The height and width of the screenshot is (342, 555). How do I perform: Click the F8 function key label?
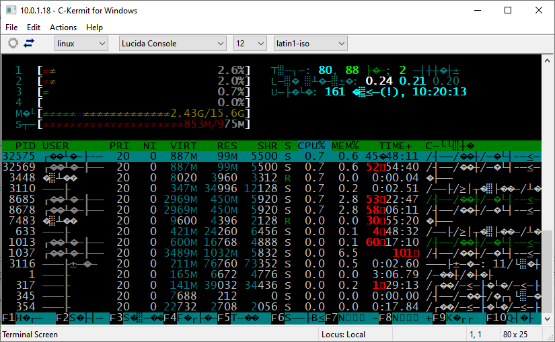coord(385,318)
